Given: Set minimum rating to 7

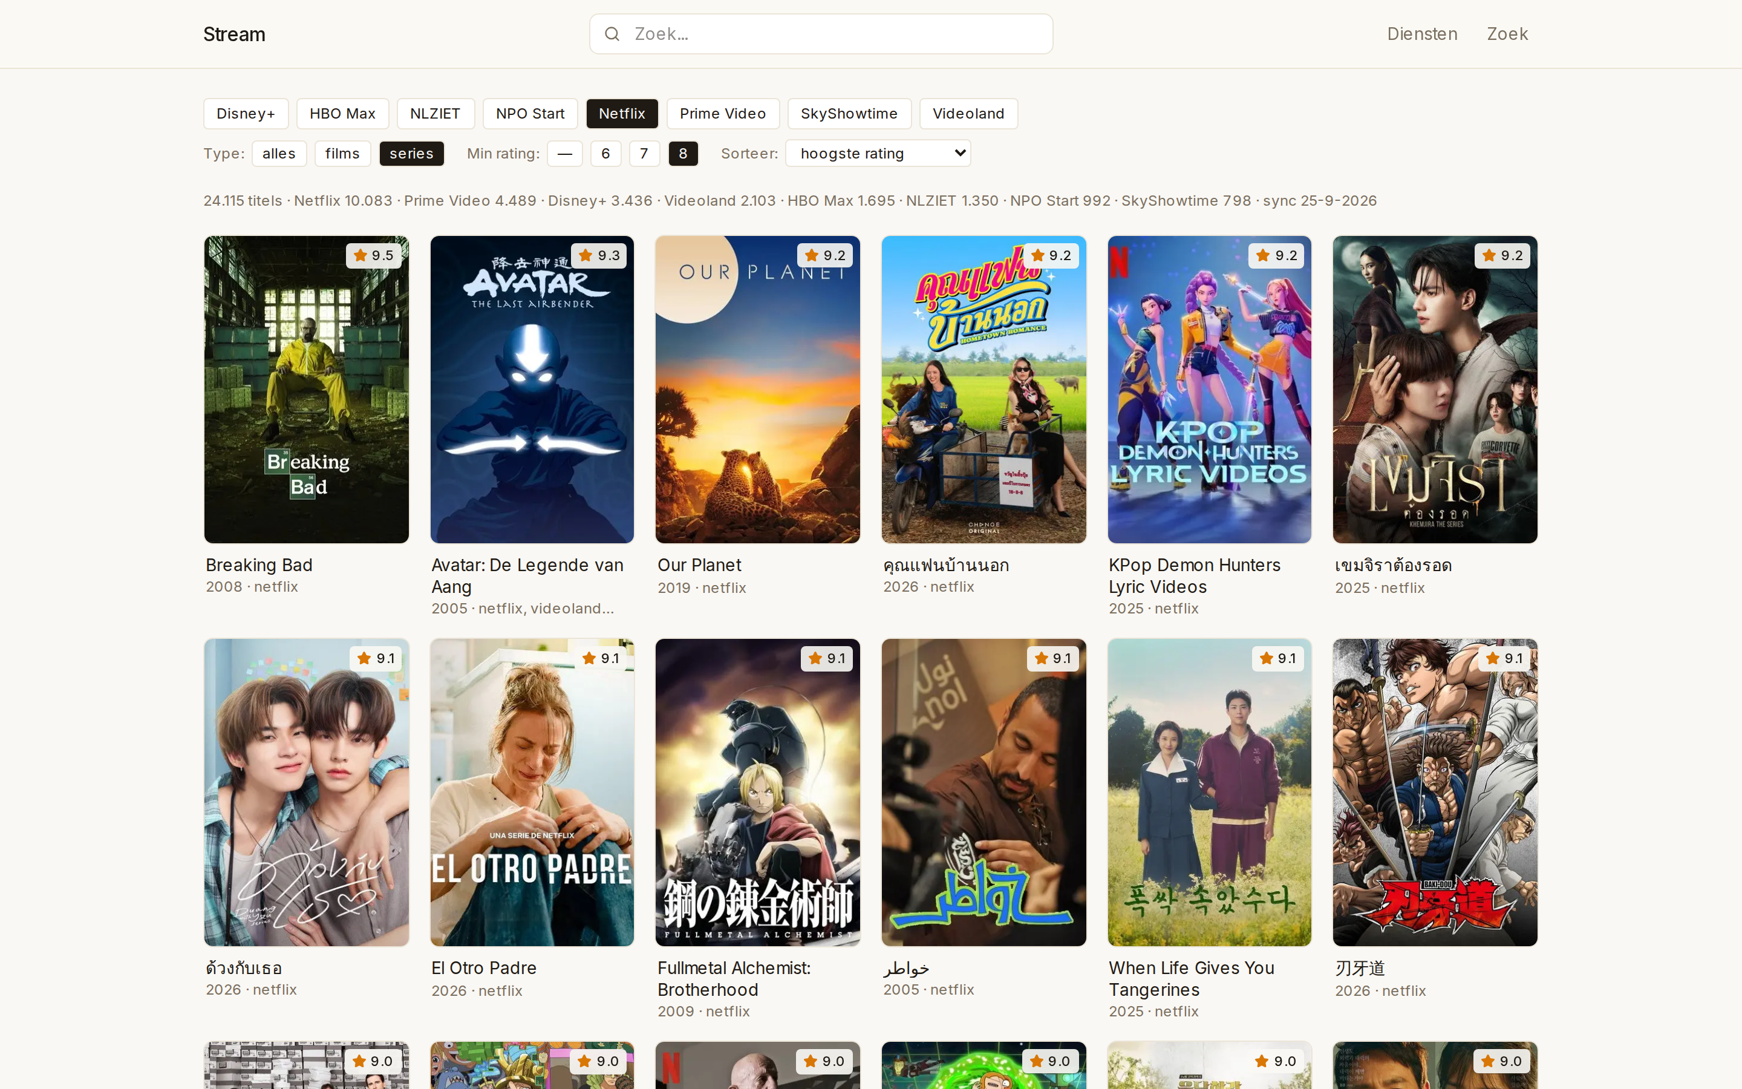Looking at the screenshot, I should click(x=644, y=154).
